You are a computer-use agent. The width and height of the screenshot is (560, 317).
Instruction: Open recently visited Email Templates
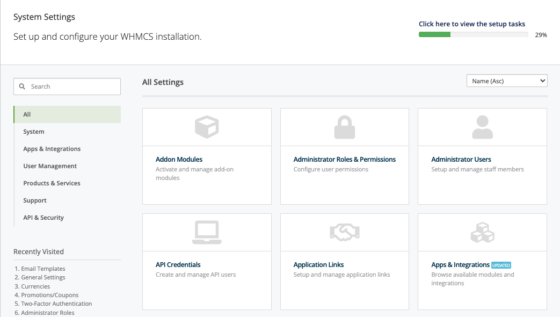(x=43, y=269)
